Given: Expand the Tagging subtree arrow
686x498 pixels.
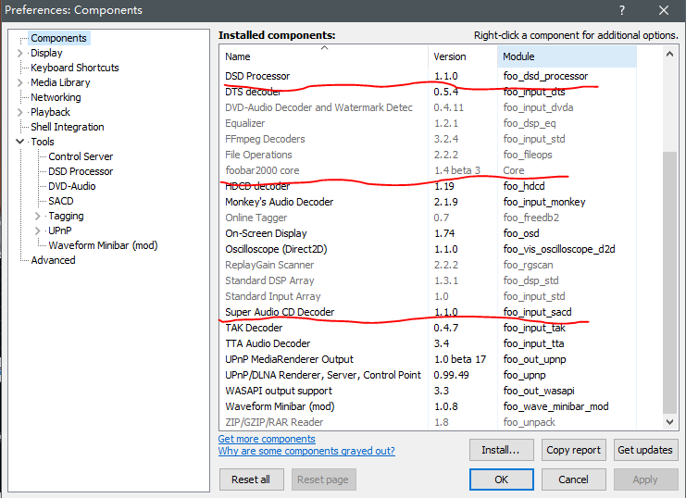Looking at the screenshot, I should (x=38, y=216).
